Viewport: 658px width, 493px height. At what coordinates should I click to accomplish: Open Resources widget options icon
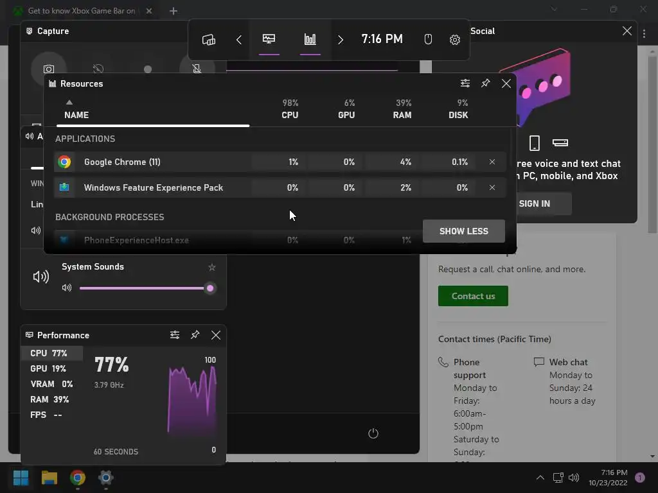coord(465,83)
